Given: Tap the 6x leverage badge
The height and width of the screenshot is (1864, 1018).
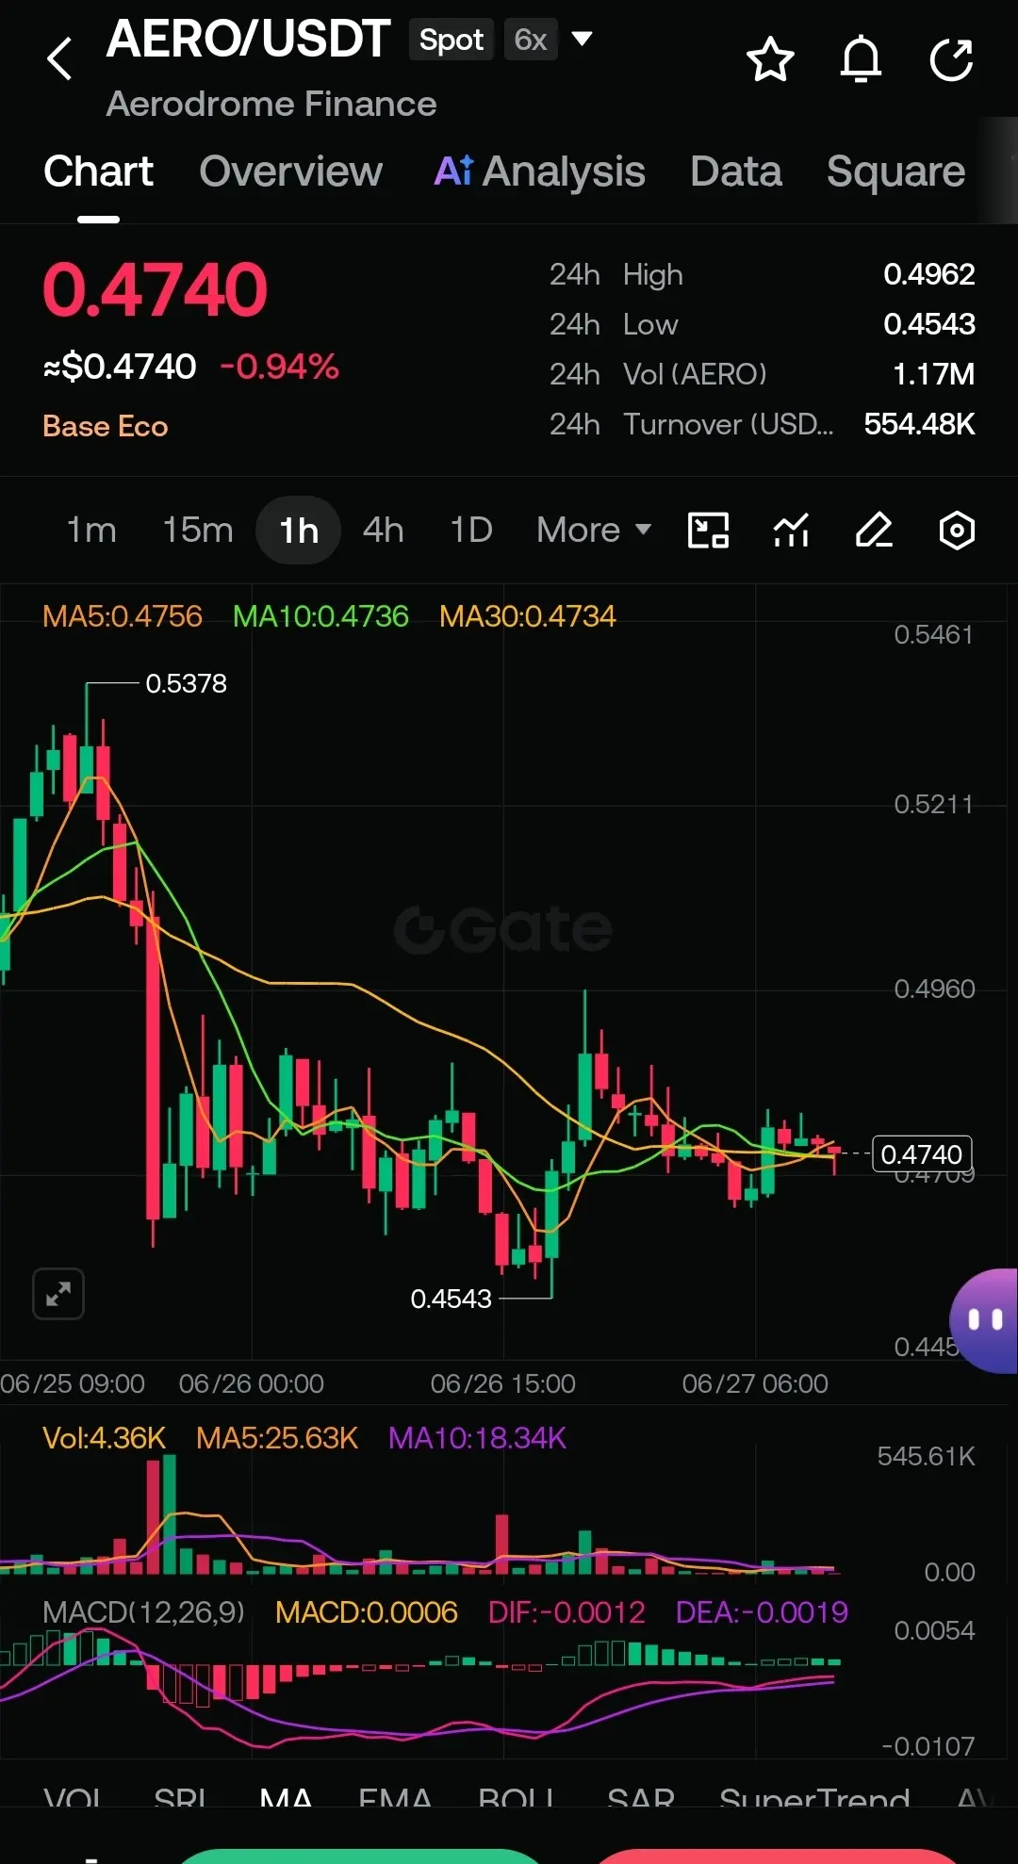Looking at the screenshot, I should 531,40.
